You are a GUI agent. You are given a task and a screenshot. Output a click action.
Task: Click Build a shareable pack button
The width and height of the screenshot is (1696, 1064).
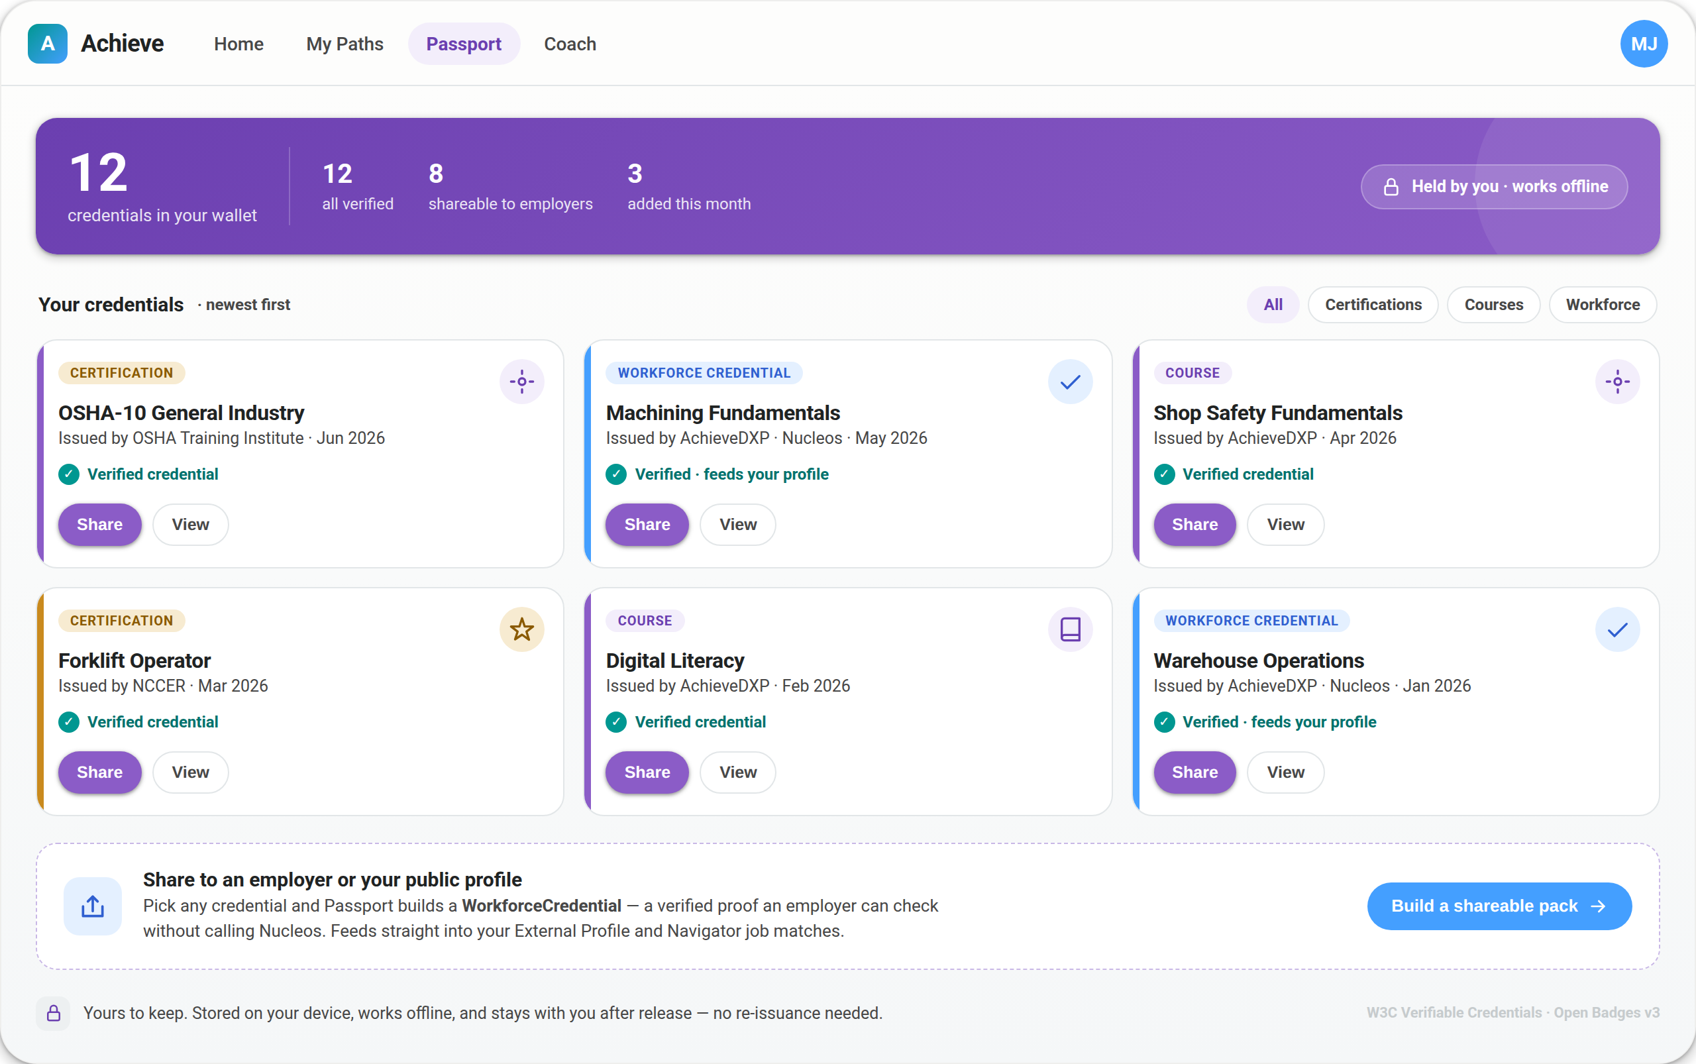(1499, 906)
